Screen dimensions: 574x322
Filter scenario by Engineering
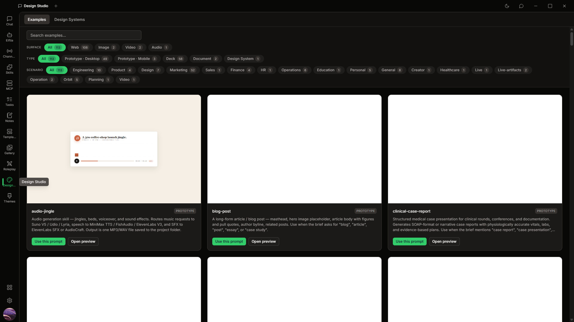[88, 70]
